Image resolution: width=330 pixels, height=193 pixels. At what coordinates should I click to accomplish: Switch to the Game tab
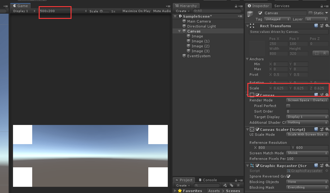pos(20,6)
